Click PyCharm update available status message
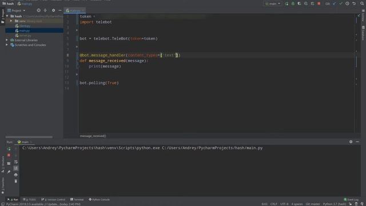The image size is (366, 206). coord(43,204)
